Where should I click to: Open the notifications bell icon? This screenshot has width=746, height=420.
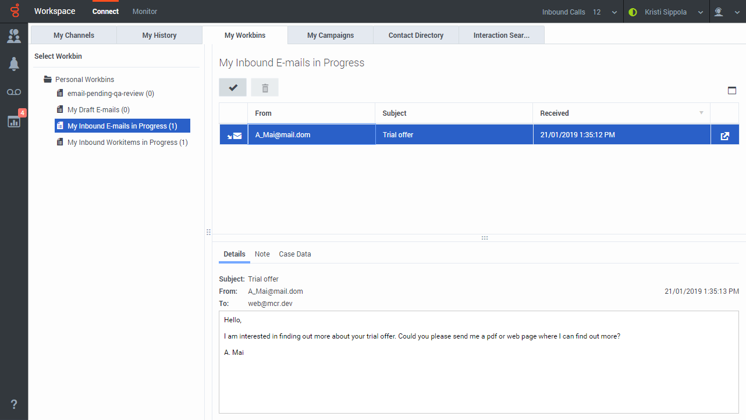(14, 65)
